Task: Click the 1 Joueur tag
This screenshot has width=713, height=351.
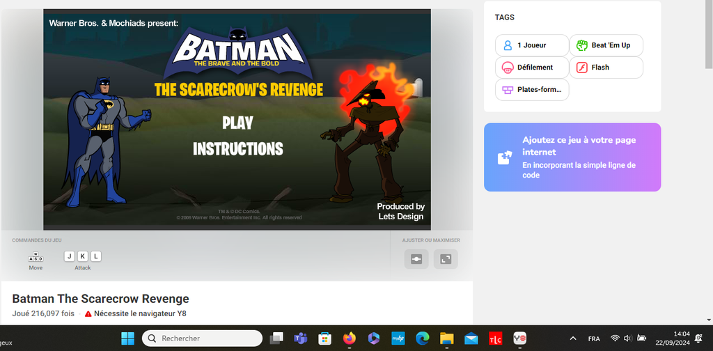Action: point(531,45)
